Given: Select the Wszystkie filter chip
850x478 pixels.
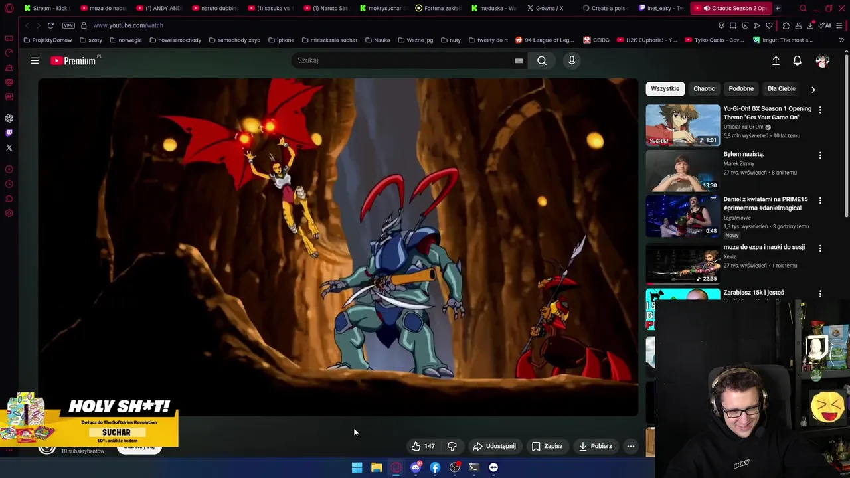Looking at the screenshot, I should (665, 88).
